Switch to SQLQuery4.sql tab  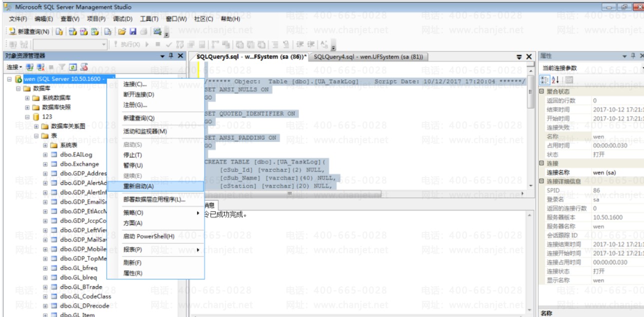pyautogui.click(x=369, y=56)
